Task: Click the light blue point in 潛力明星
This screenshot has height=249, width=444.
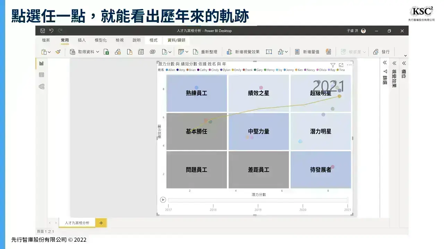Action: (300, 141)
